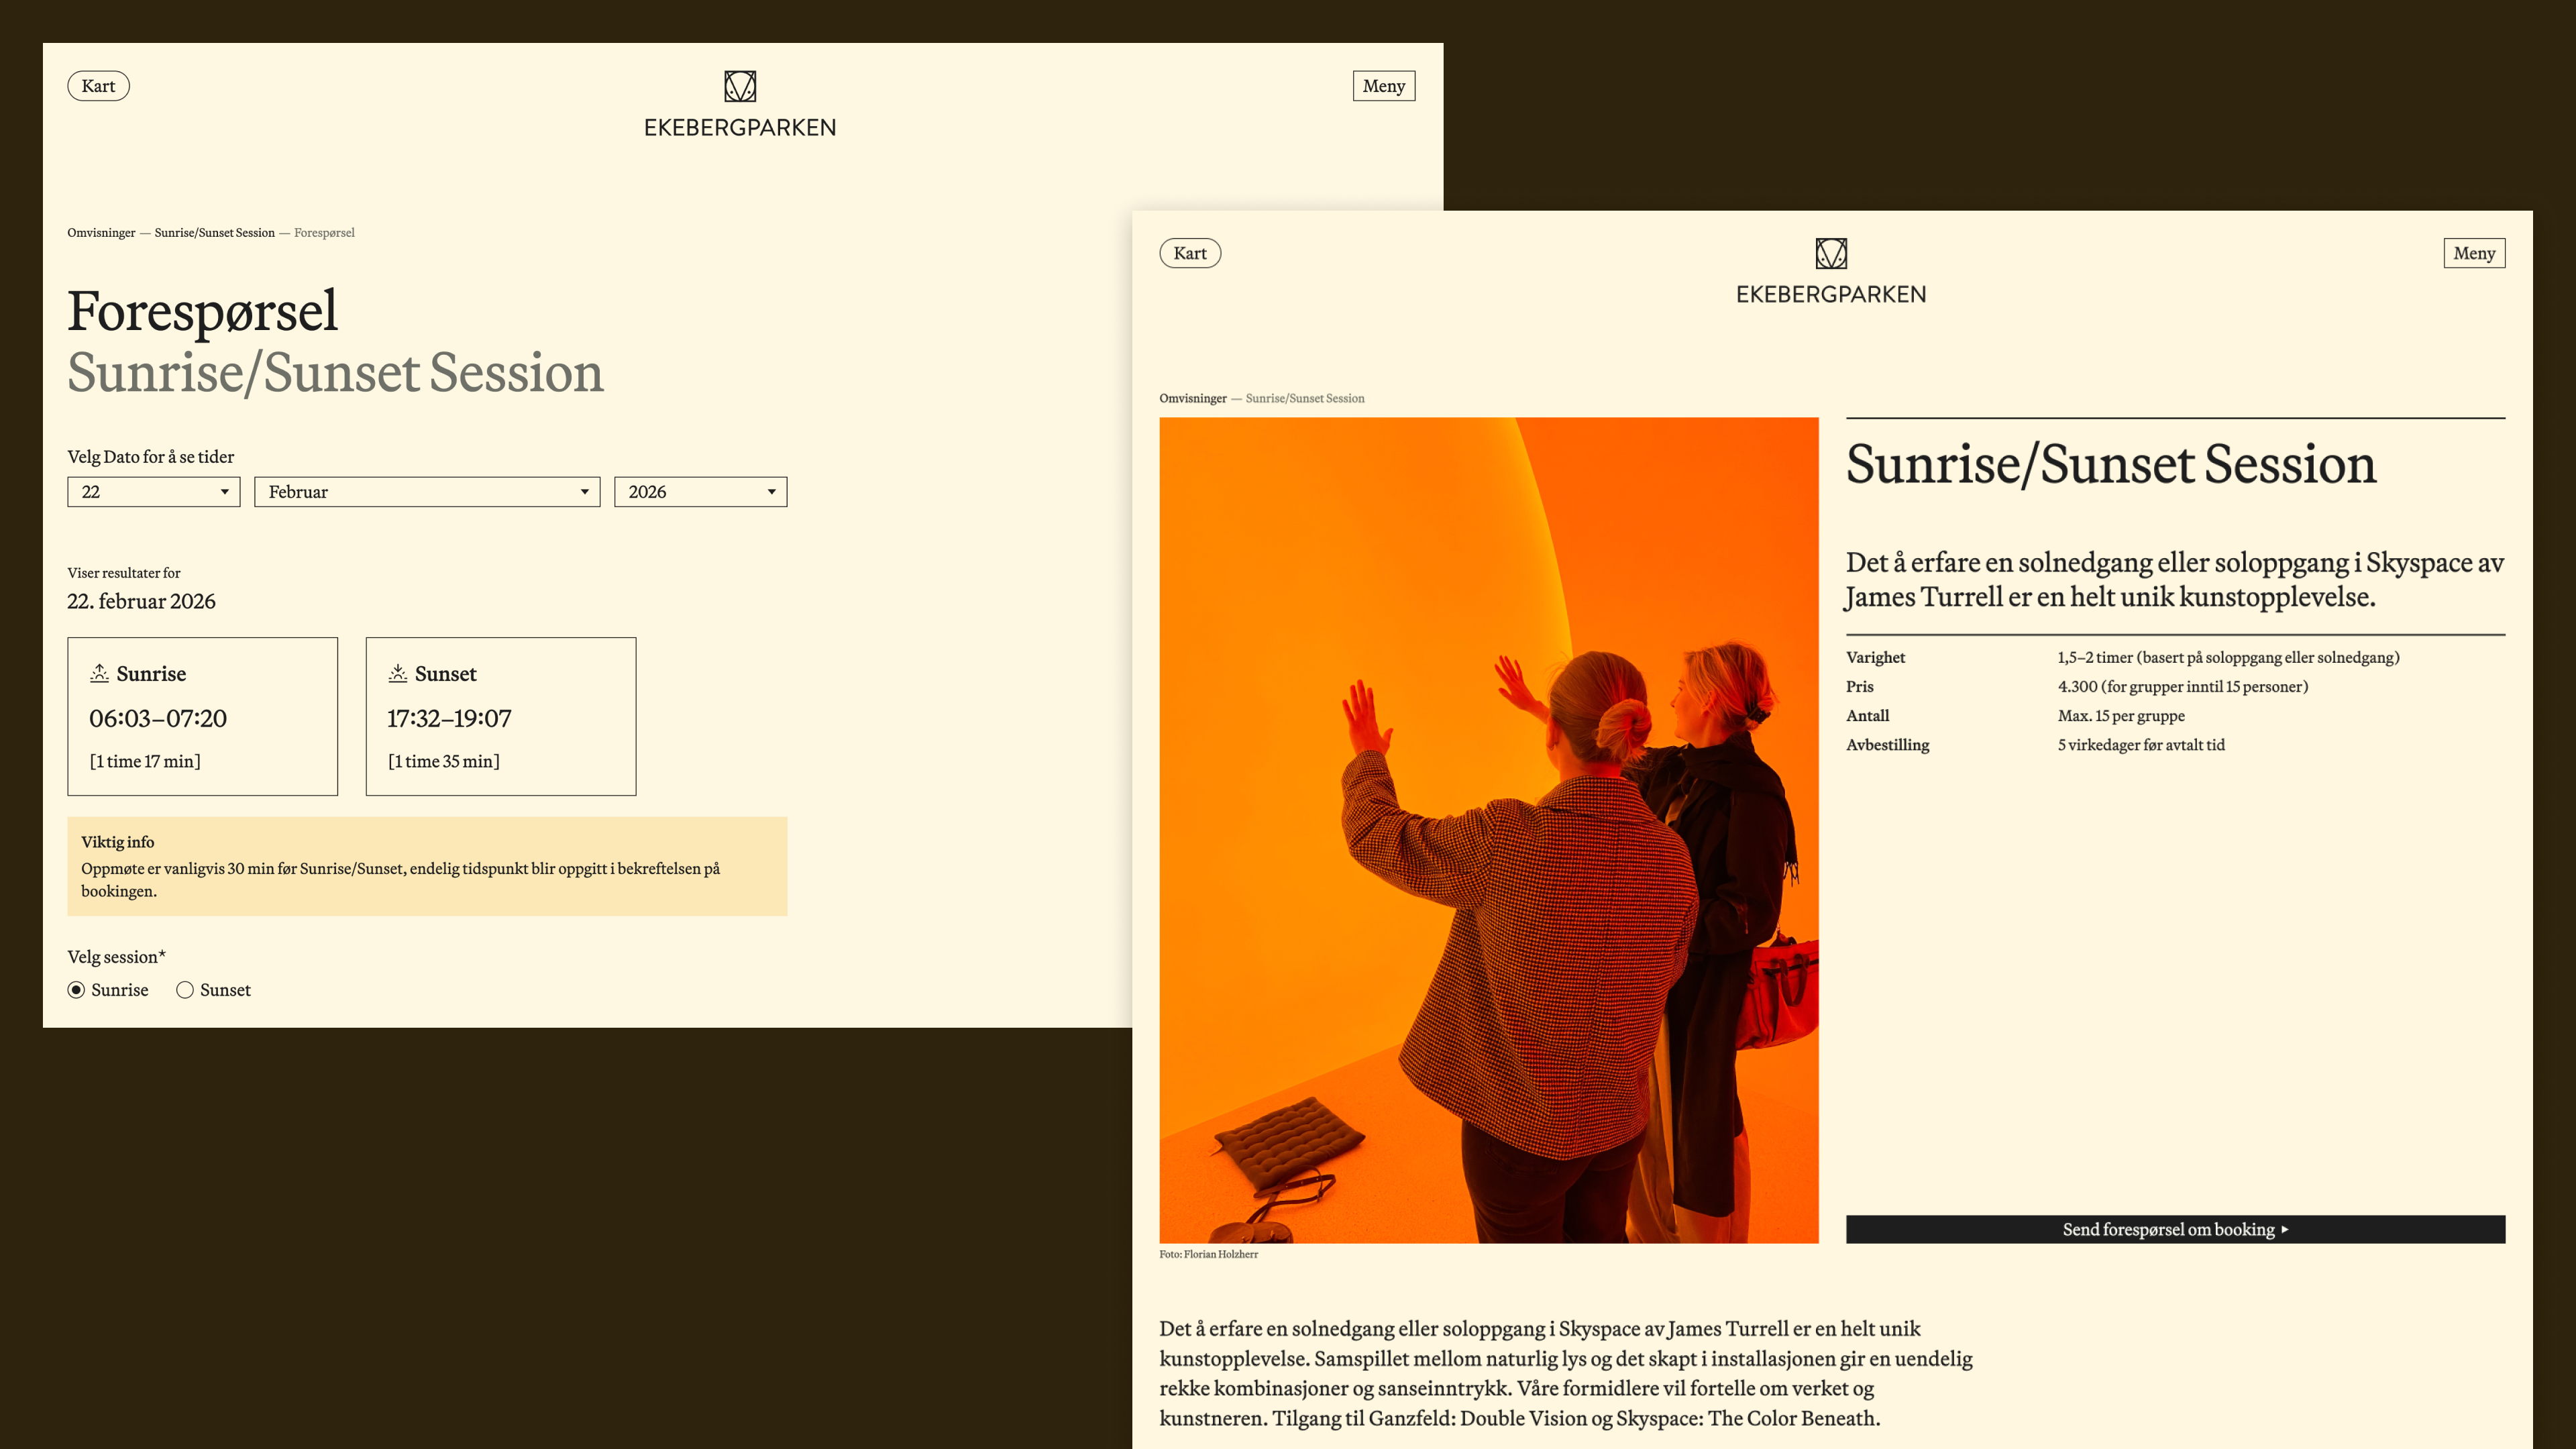This screenshot has height=1449, width=2576.
Task: Open Meny on the Session page
Action: click(2474, 253)
